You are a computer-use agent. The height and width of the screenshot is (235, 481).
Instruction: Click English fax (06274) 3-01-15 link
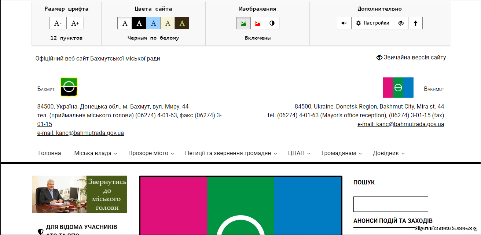click(x=410, y=115)
